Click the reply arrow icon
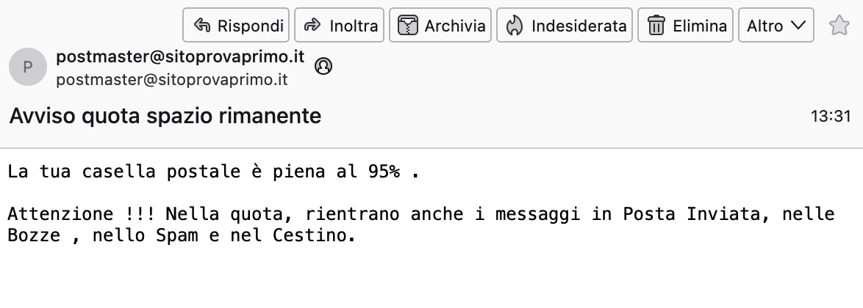Image resolution: width=863 pixels, height=308 pixels. click(202, 26)
